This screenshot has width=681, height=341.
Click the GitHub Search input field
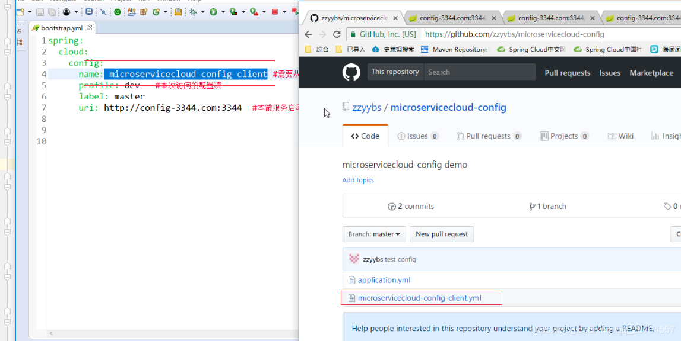[x=480, y=72]
